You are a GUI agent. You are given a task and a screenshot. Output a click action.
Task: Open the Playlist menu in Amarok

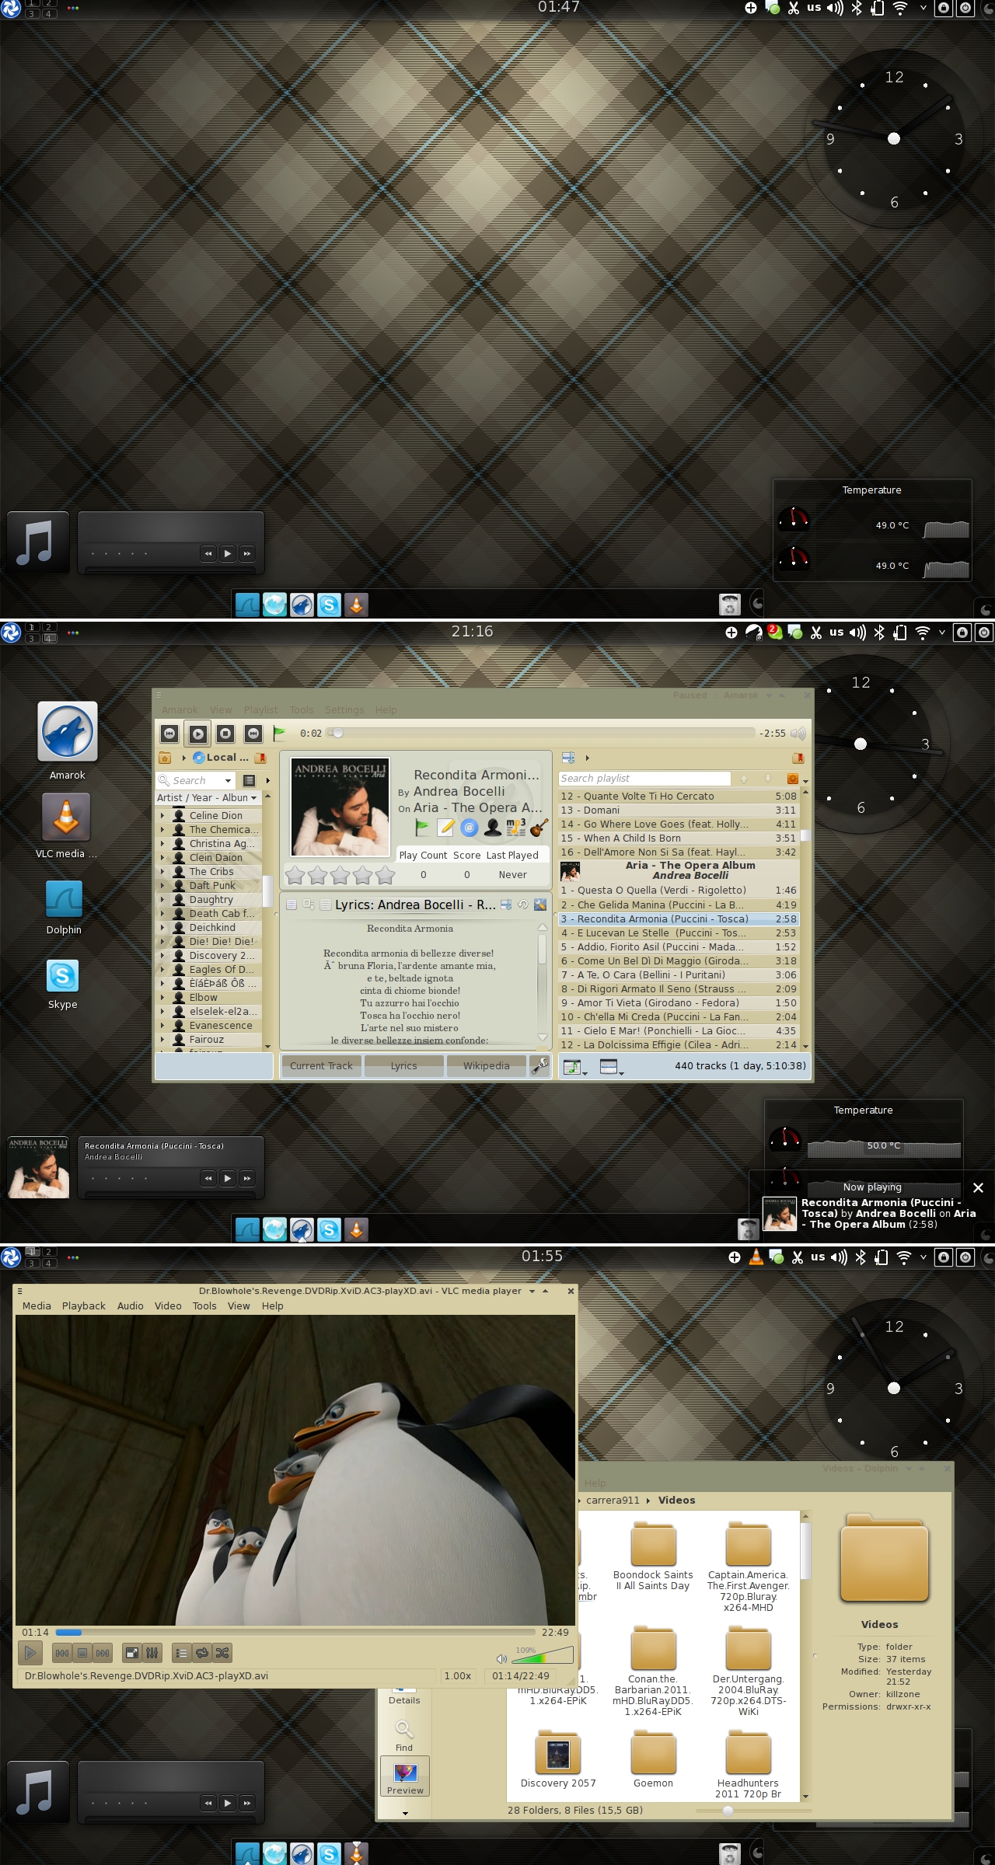tap(260, 709)
